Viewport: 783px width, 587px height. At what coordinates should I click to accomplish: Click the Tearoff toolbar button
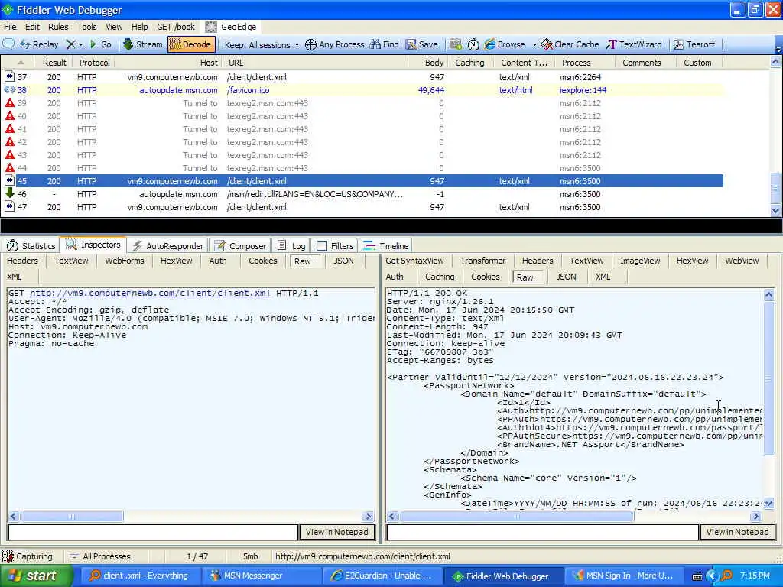(x=694, y=44)
